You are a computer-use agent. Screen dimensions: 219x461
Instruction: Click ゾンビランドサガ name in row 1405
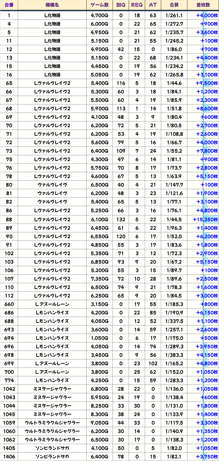[x=52, y=448]
